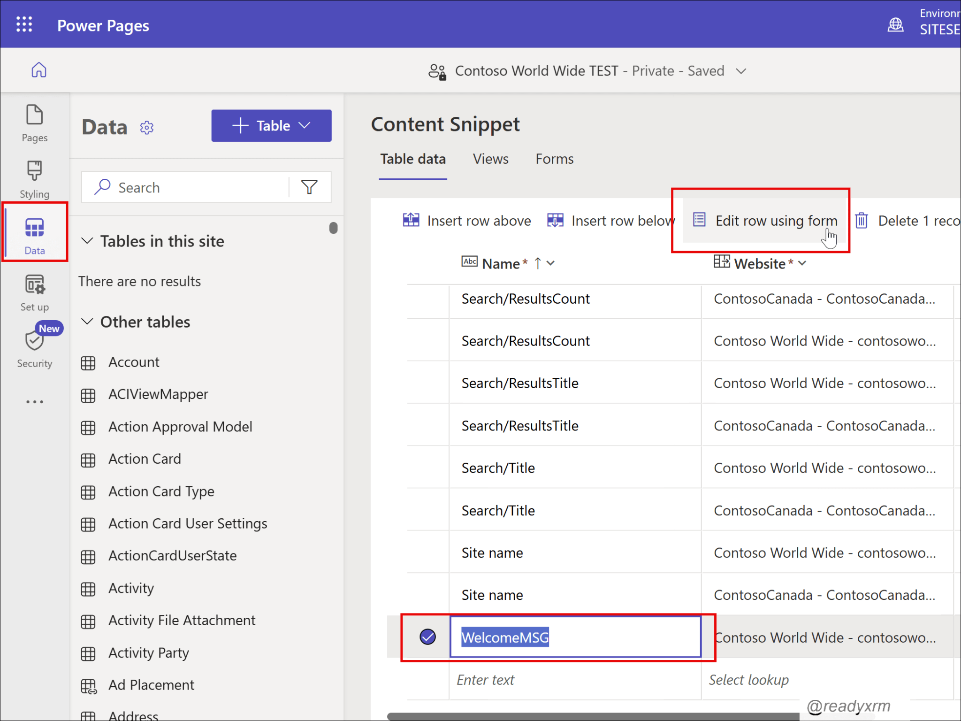Image resolution: width=961 pixels, height=721 pixels.
Task: Open the Set up workspace
Action: 35,293
